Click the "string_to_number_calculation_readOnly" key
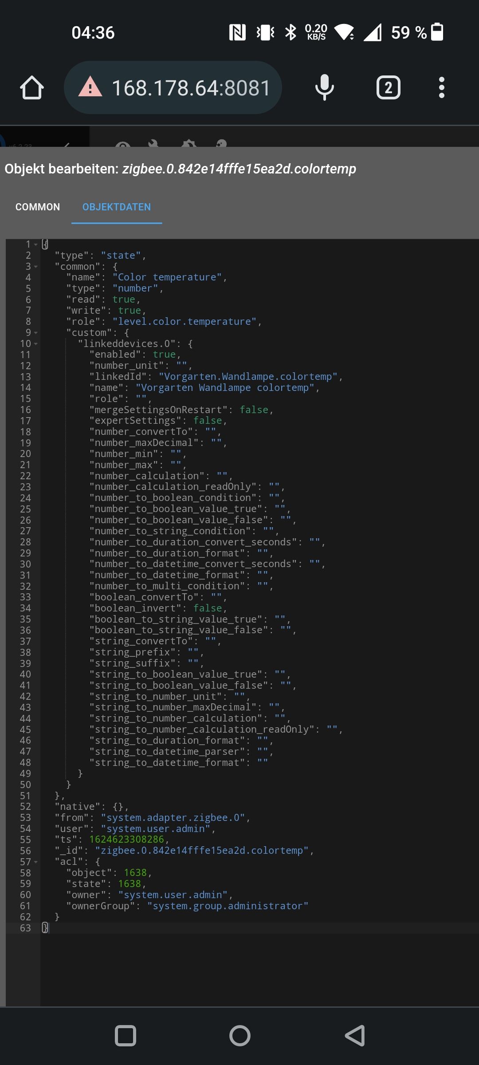Image resolution: width=479 pixels, height=1065 pixels. [x=202, y=730]
